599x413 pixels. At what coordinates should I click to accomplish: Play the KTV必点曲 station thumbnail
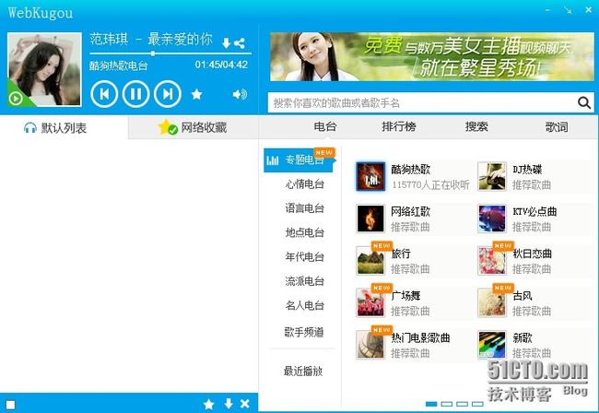coord(492,218)
